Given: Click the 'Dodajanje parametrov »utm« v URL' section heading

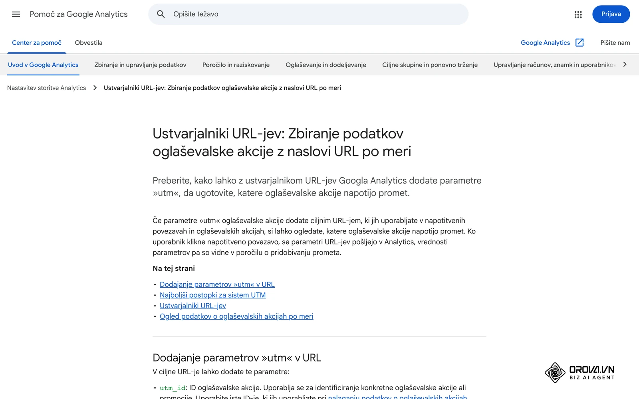Looking at the screenshot, I should (x=237, y=358).
